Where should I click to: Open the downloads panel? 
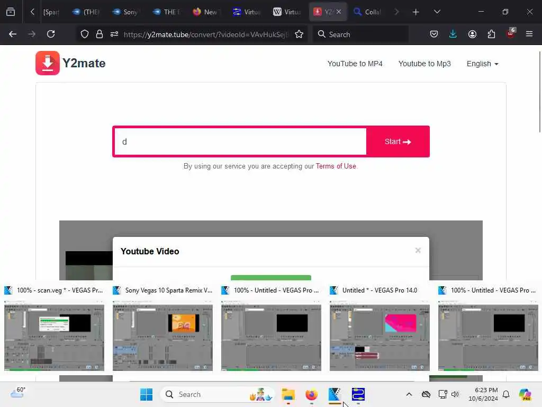click(453, 34)
